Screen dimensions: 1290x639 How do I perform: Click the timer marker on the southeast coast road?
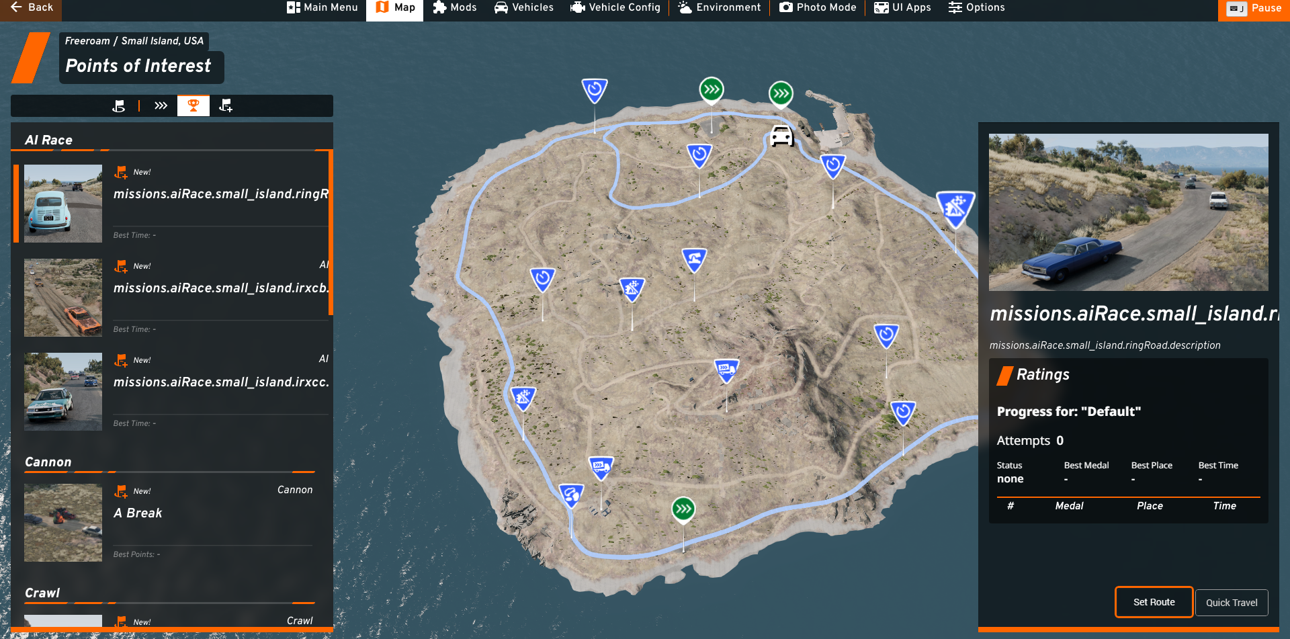coord(903,413)
